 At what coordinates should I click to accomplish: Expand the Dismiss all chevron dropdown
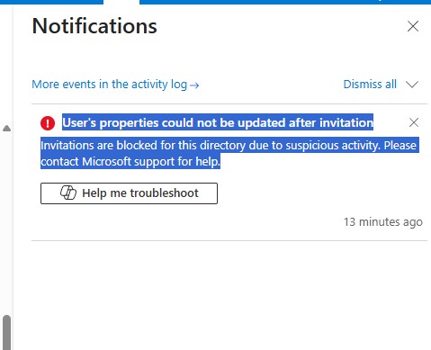coord(412,85)
